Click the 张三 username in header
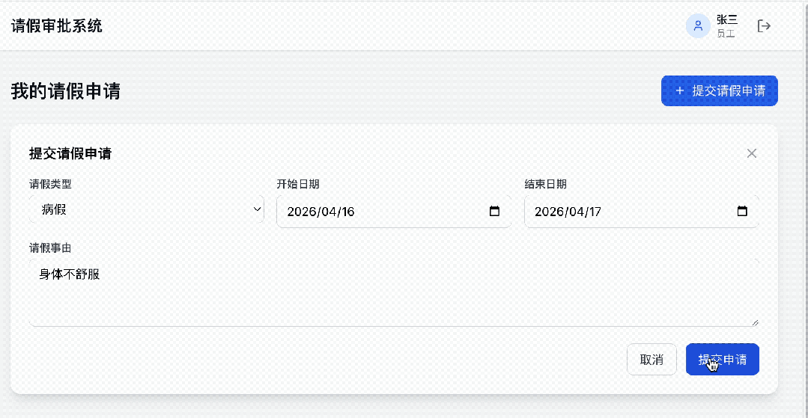808x418 pixels. [x=727, y=19]
